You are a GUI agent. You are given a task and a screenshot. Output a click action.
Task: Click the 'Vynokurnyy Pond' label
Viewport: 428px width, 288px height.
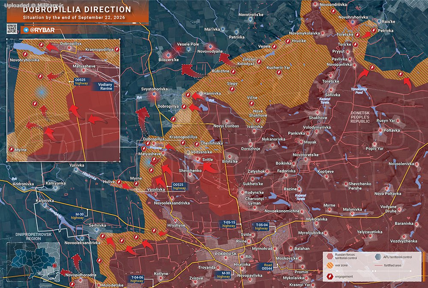coord(359,91)
